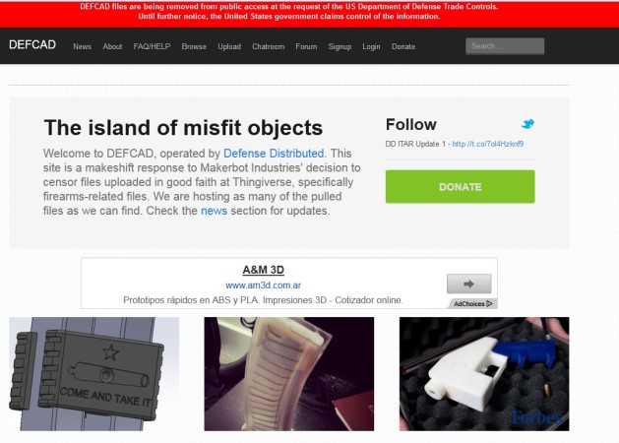
Task: Select Browse in the navigation bar
Action: [x=194, y=46]
